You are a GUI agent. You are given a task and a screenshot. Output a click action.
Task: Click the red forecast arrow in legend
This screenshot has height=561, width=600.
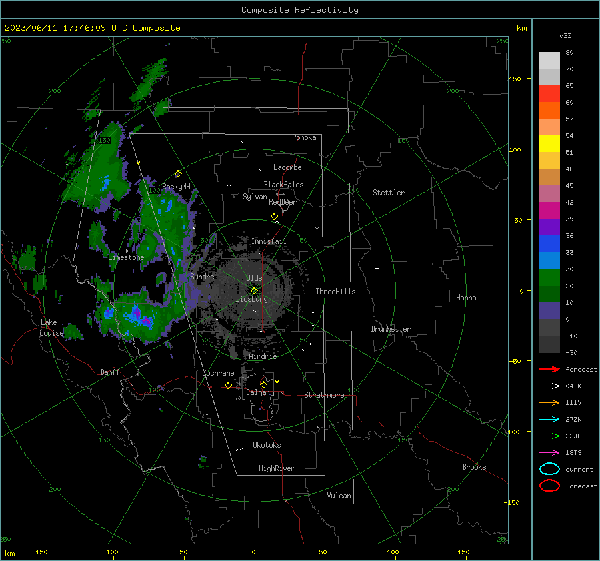click(549, 369)
